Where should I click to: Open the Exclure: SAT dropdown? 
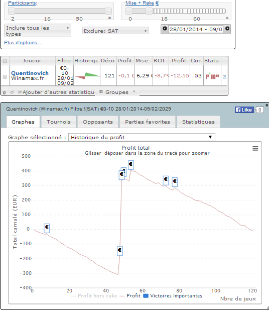coord(115,31)
